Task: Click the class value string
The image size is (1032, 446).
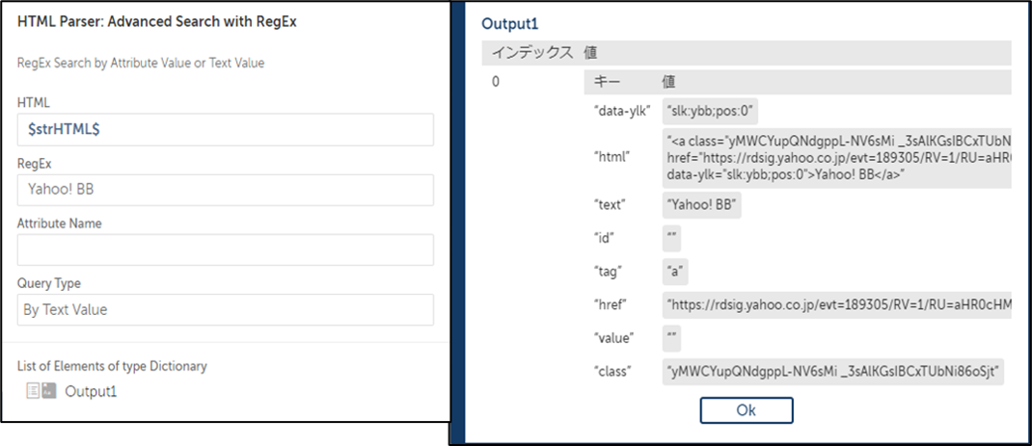Action: 833,372
